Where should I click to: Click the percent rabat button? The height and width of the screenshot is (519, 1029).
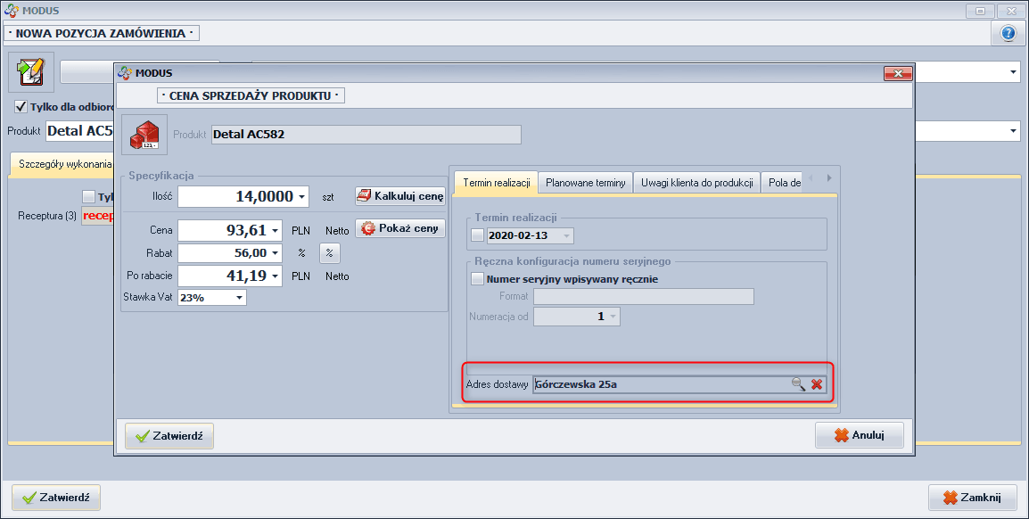[329, 253]
